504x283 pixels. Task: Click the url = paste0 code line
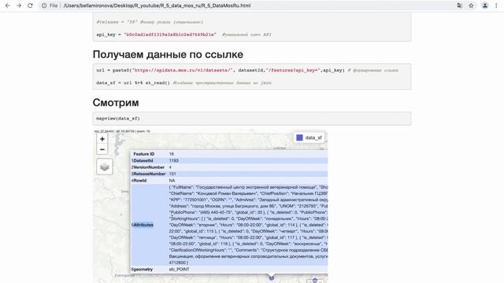click(x=246, y=70)
